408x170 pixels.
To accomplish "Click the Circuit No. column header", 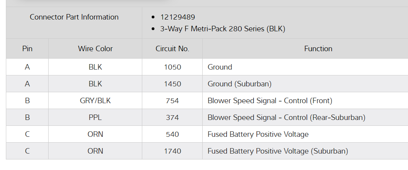I will pos(172,49).
